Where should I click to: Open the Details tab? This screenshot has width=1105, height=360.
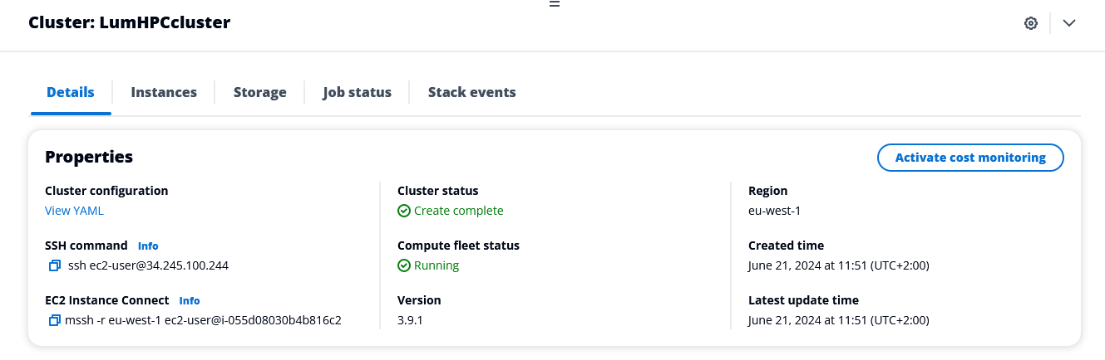point(71,92)
